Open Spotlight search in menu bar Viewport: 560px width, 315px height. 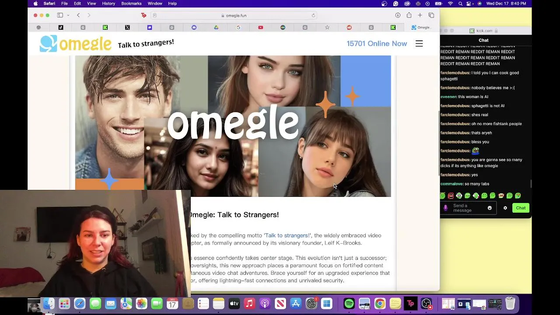tap(460, 3)
